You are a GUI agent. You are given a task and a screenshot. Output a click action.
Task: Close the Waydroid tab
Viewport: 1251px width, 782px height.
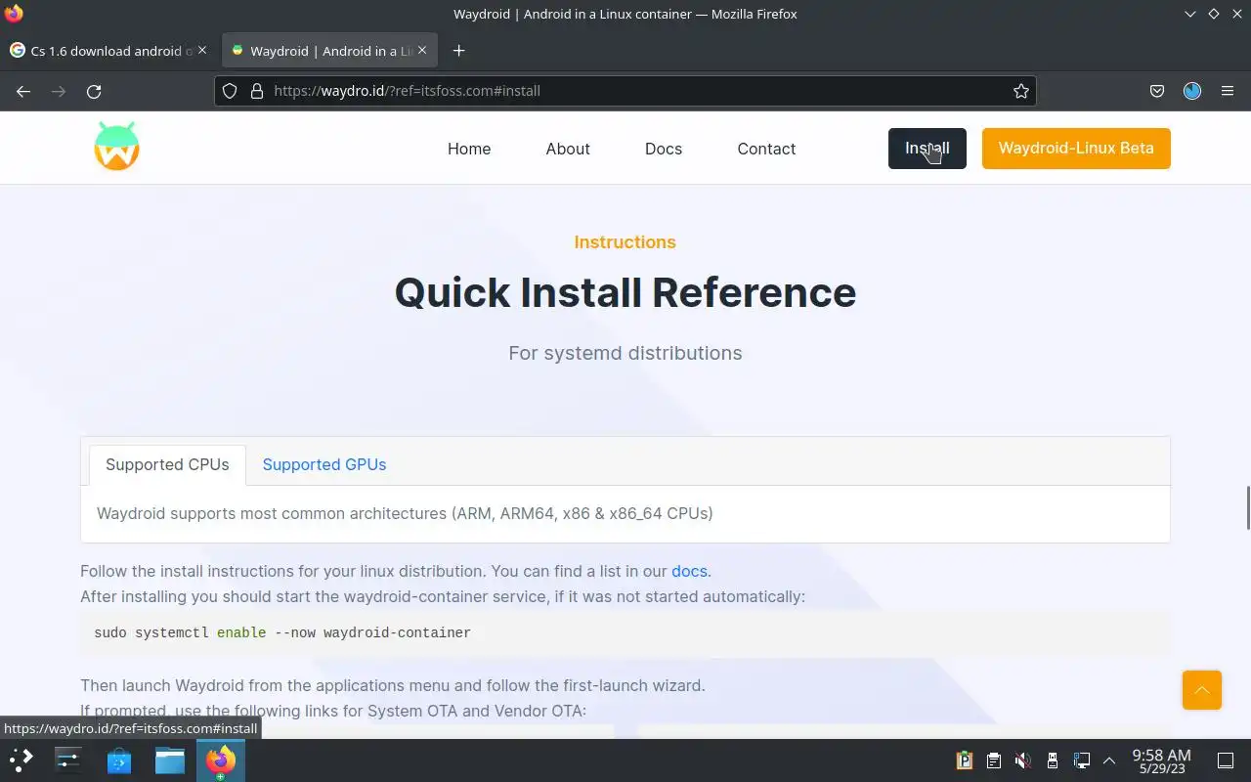422,50
